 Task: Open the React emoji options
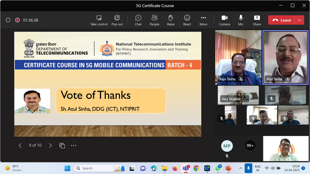187,20
